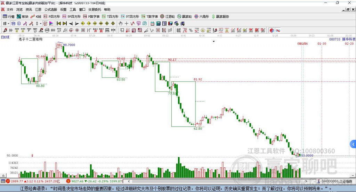Screen dimensions: 356x192
Task: Move chart right with black right arrow
Action: (77, 24)
